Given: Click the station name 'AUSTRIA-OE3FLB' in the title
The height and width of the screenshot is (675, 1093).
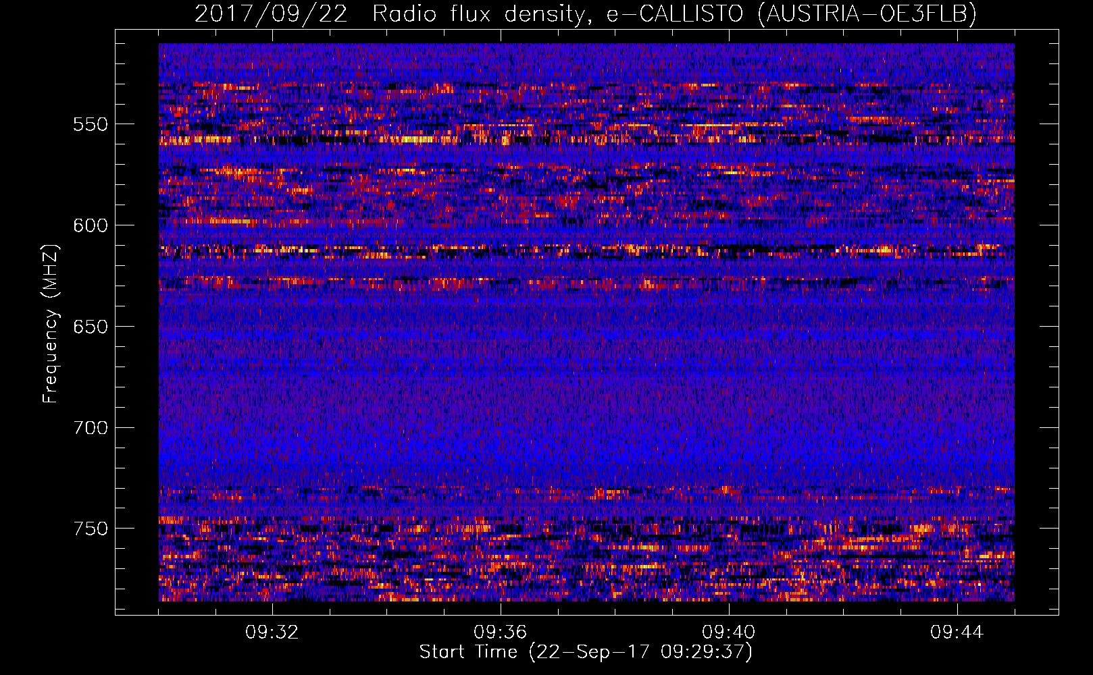Looking at the screenshot, I should (867, 14).
